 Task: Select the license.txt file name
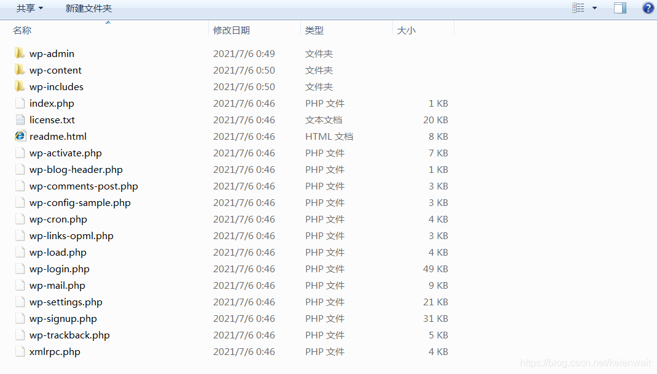point(52,120)
